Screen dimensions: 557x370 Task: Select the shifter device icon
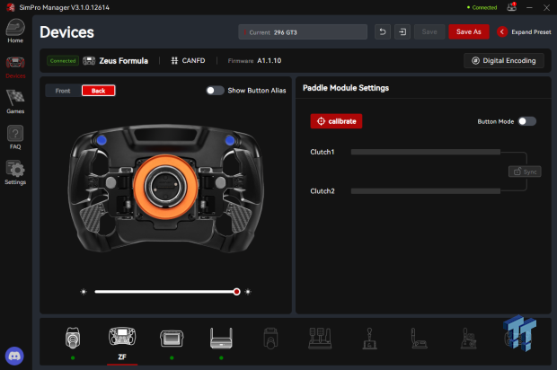pyautogui.click(x=369, y=338)
